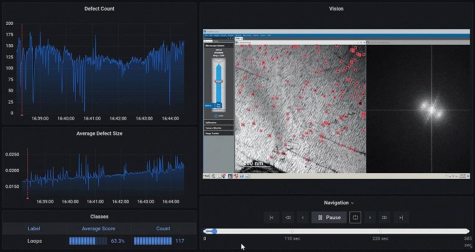Viewport: 475px width, 252px height.
Task: Sort Classes table by Label column
Action: tap(34, 228)
